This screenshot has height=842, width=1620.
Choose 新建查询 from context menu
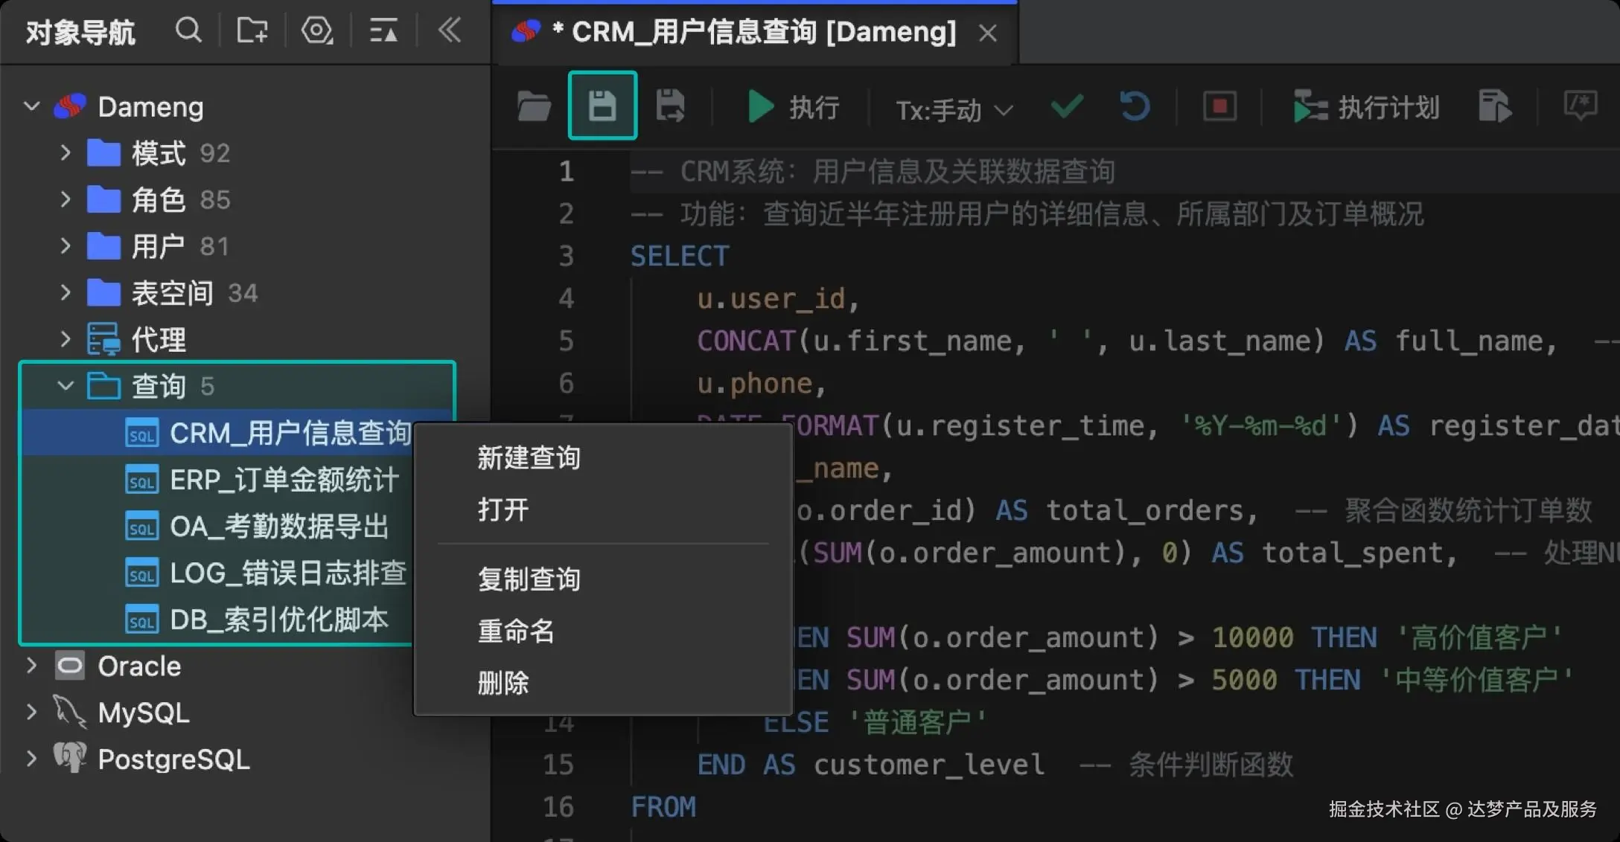(x=529, y=458)
